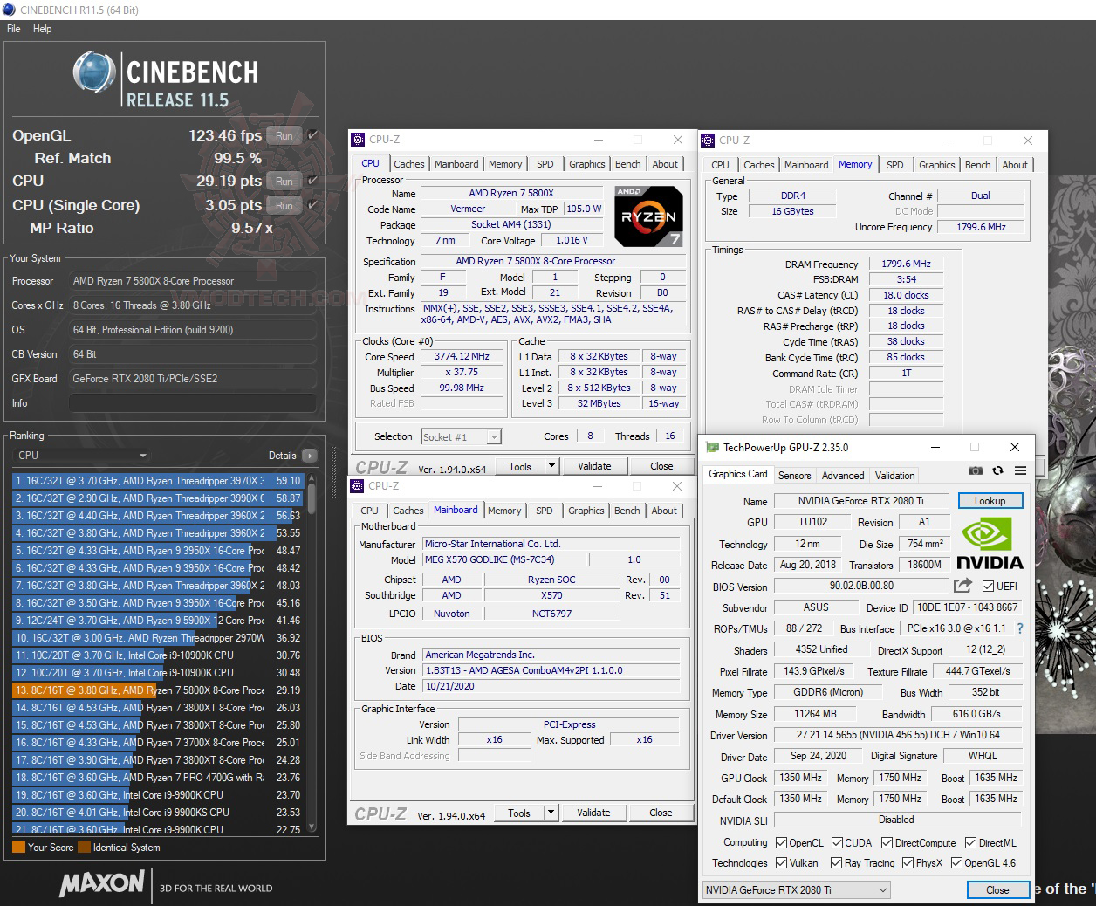Screen dimensions: 1096x906
Task: Open the Help menu in Cinebench
Action: pos(43,29)
